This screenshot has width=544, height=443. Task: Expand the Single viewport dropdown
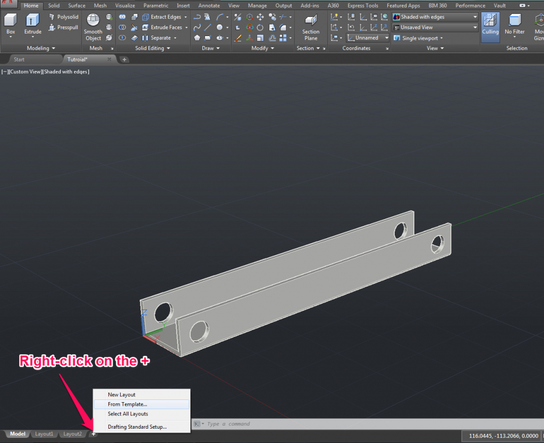point(419,38)
